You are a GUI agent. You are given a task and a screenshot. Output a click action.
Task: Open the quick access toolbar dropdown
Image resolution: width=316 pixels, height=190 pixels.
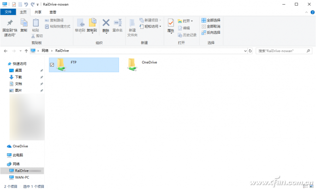(x=37, y=5)
